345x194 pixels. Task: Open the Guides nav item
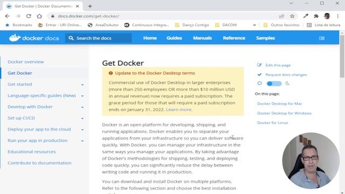click(x=174, y=38)
